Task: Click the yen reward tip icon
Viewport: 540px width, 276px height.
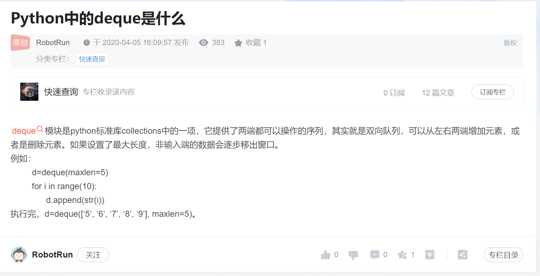Action: (x=430, y=255)
